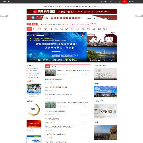Open the greenhouse field photo in the news list

point(50,105)
